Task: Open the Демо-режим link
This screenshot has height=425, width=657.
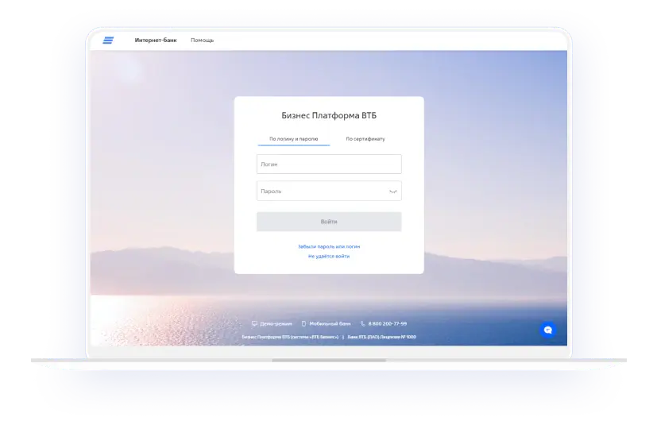Action: (276, 323)
